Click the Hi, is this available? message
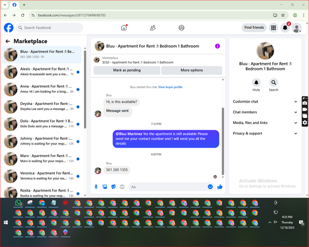 (122, 102)
